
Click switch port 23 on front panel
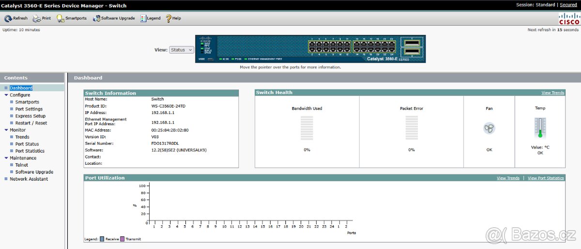[x=392, y=44]
